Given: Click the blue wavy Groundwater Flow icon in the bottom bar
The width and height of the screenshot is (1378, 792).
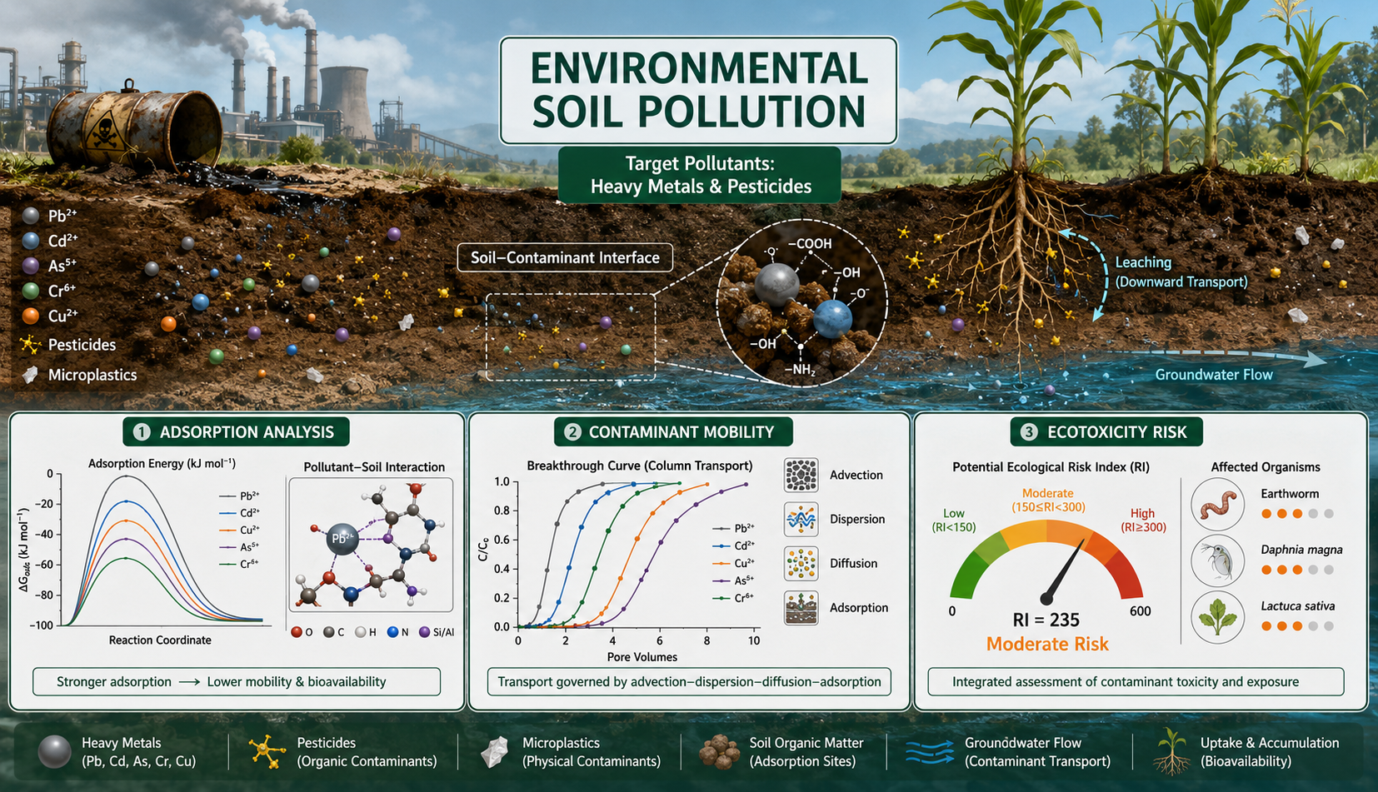Looking at the screenshot, I should 929,752.
